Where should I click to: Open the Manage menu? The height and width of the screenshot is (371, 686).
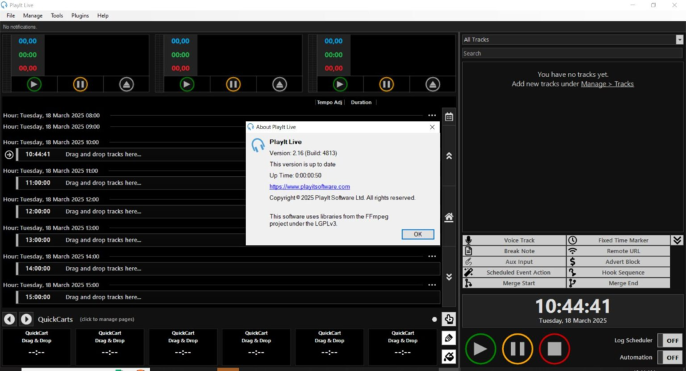point(33,15)
